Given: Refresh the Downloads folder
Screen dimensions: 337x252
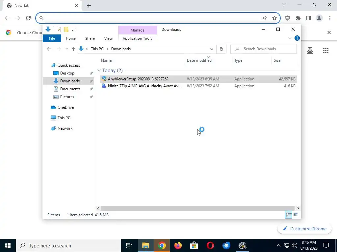Looking at the screenshot, I should pos(221,49).
